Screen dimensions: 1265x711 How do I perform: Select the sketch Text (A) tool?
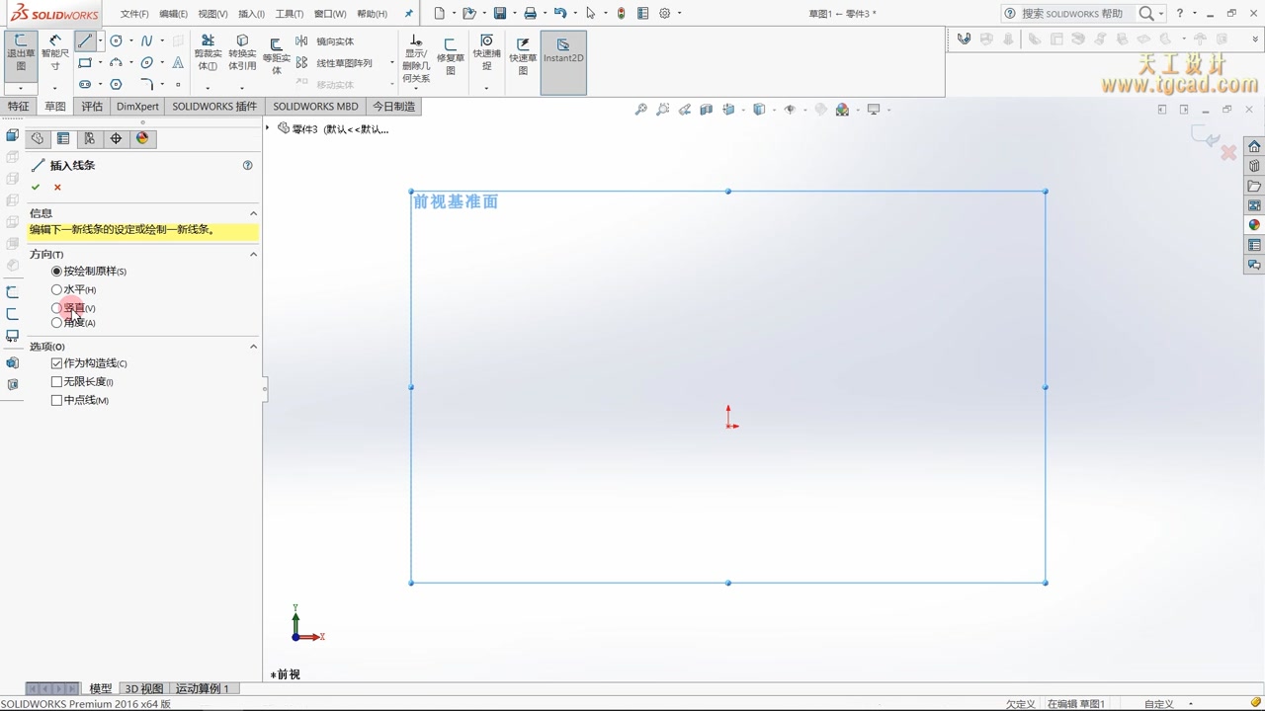point(178,62)
